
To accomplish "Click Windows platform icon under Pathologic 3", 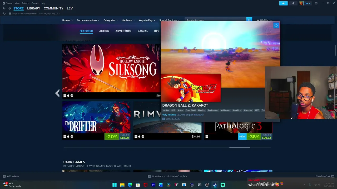I will tap(207, 136).
